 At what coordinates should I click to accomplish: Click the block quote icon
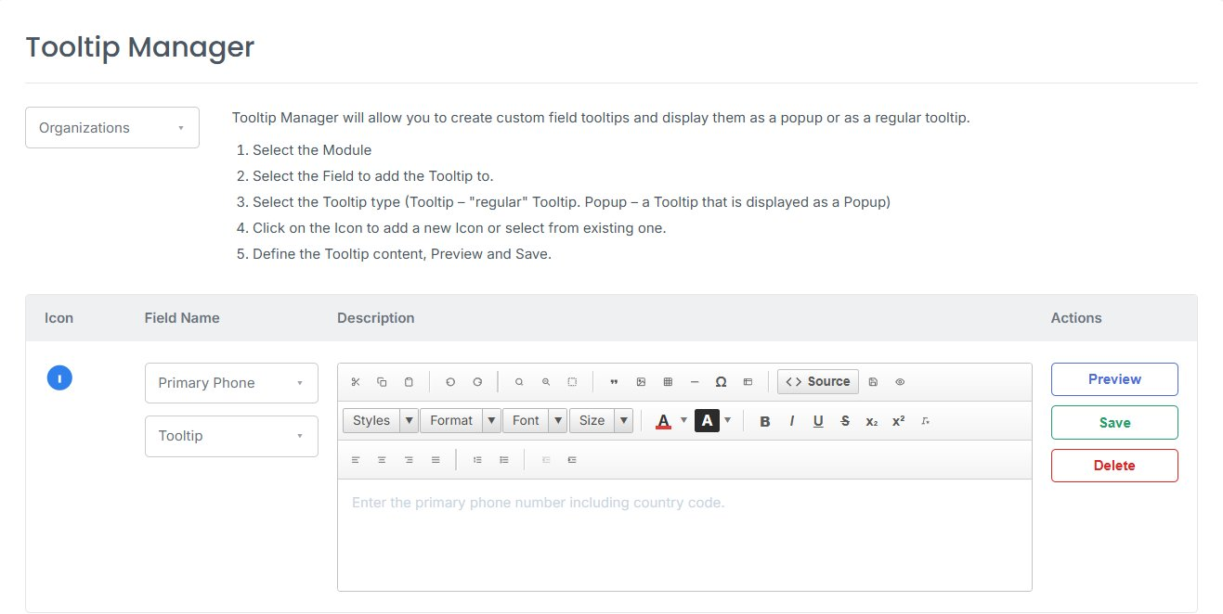[x=614, y=382]
